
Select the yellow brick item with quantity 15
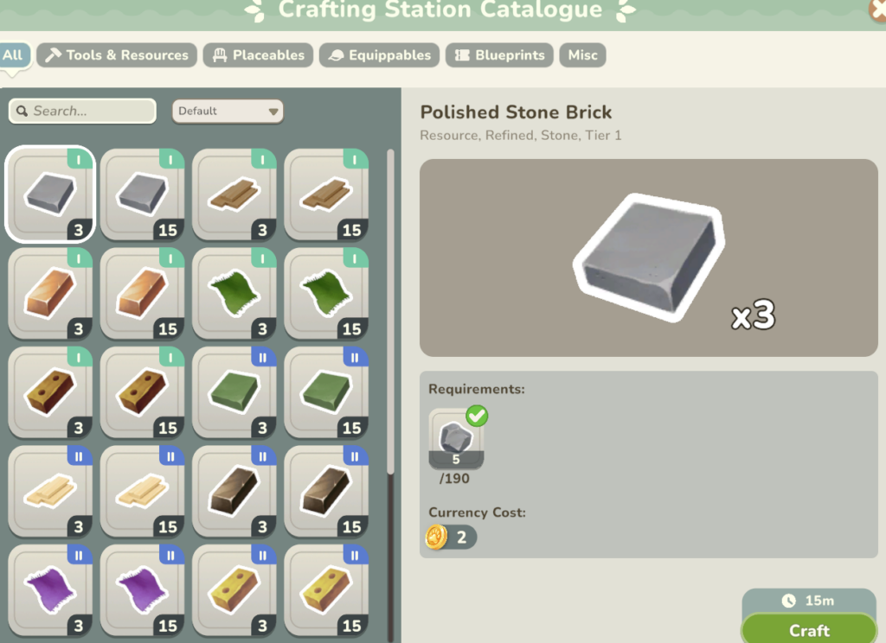(326, 590)
